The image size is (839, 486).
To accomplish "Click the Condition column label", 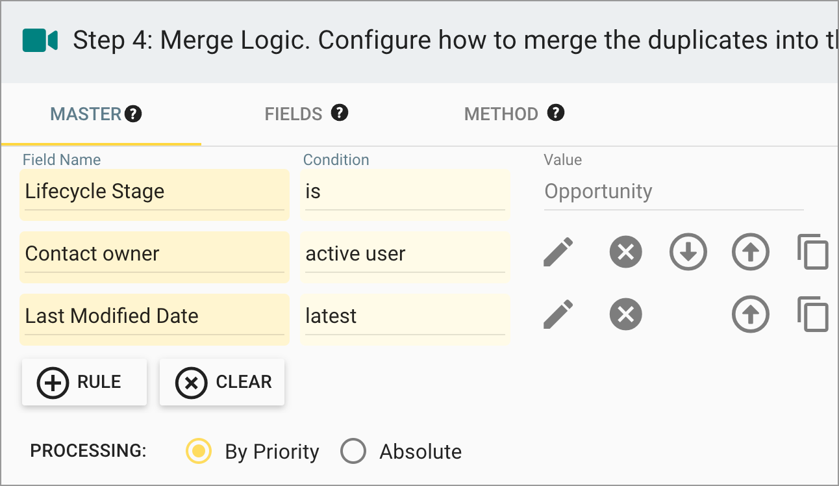I will coord(336,160).
